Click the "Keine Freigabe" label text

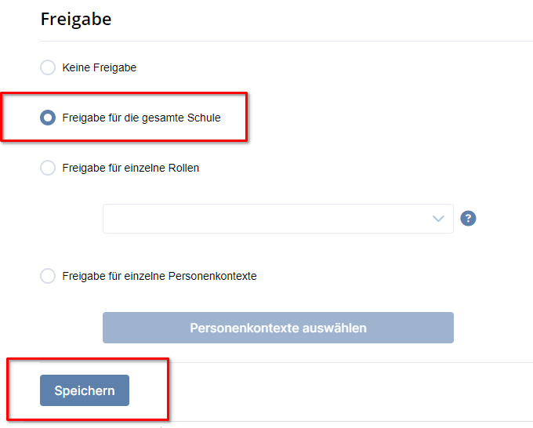pos(100,67)
